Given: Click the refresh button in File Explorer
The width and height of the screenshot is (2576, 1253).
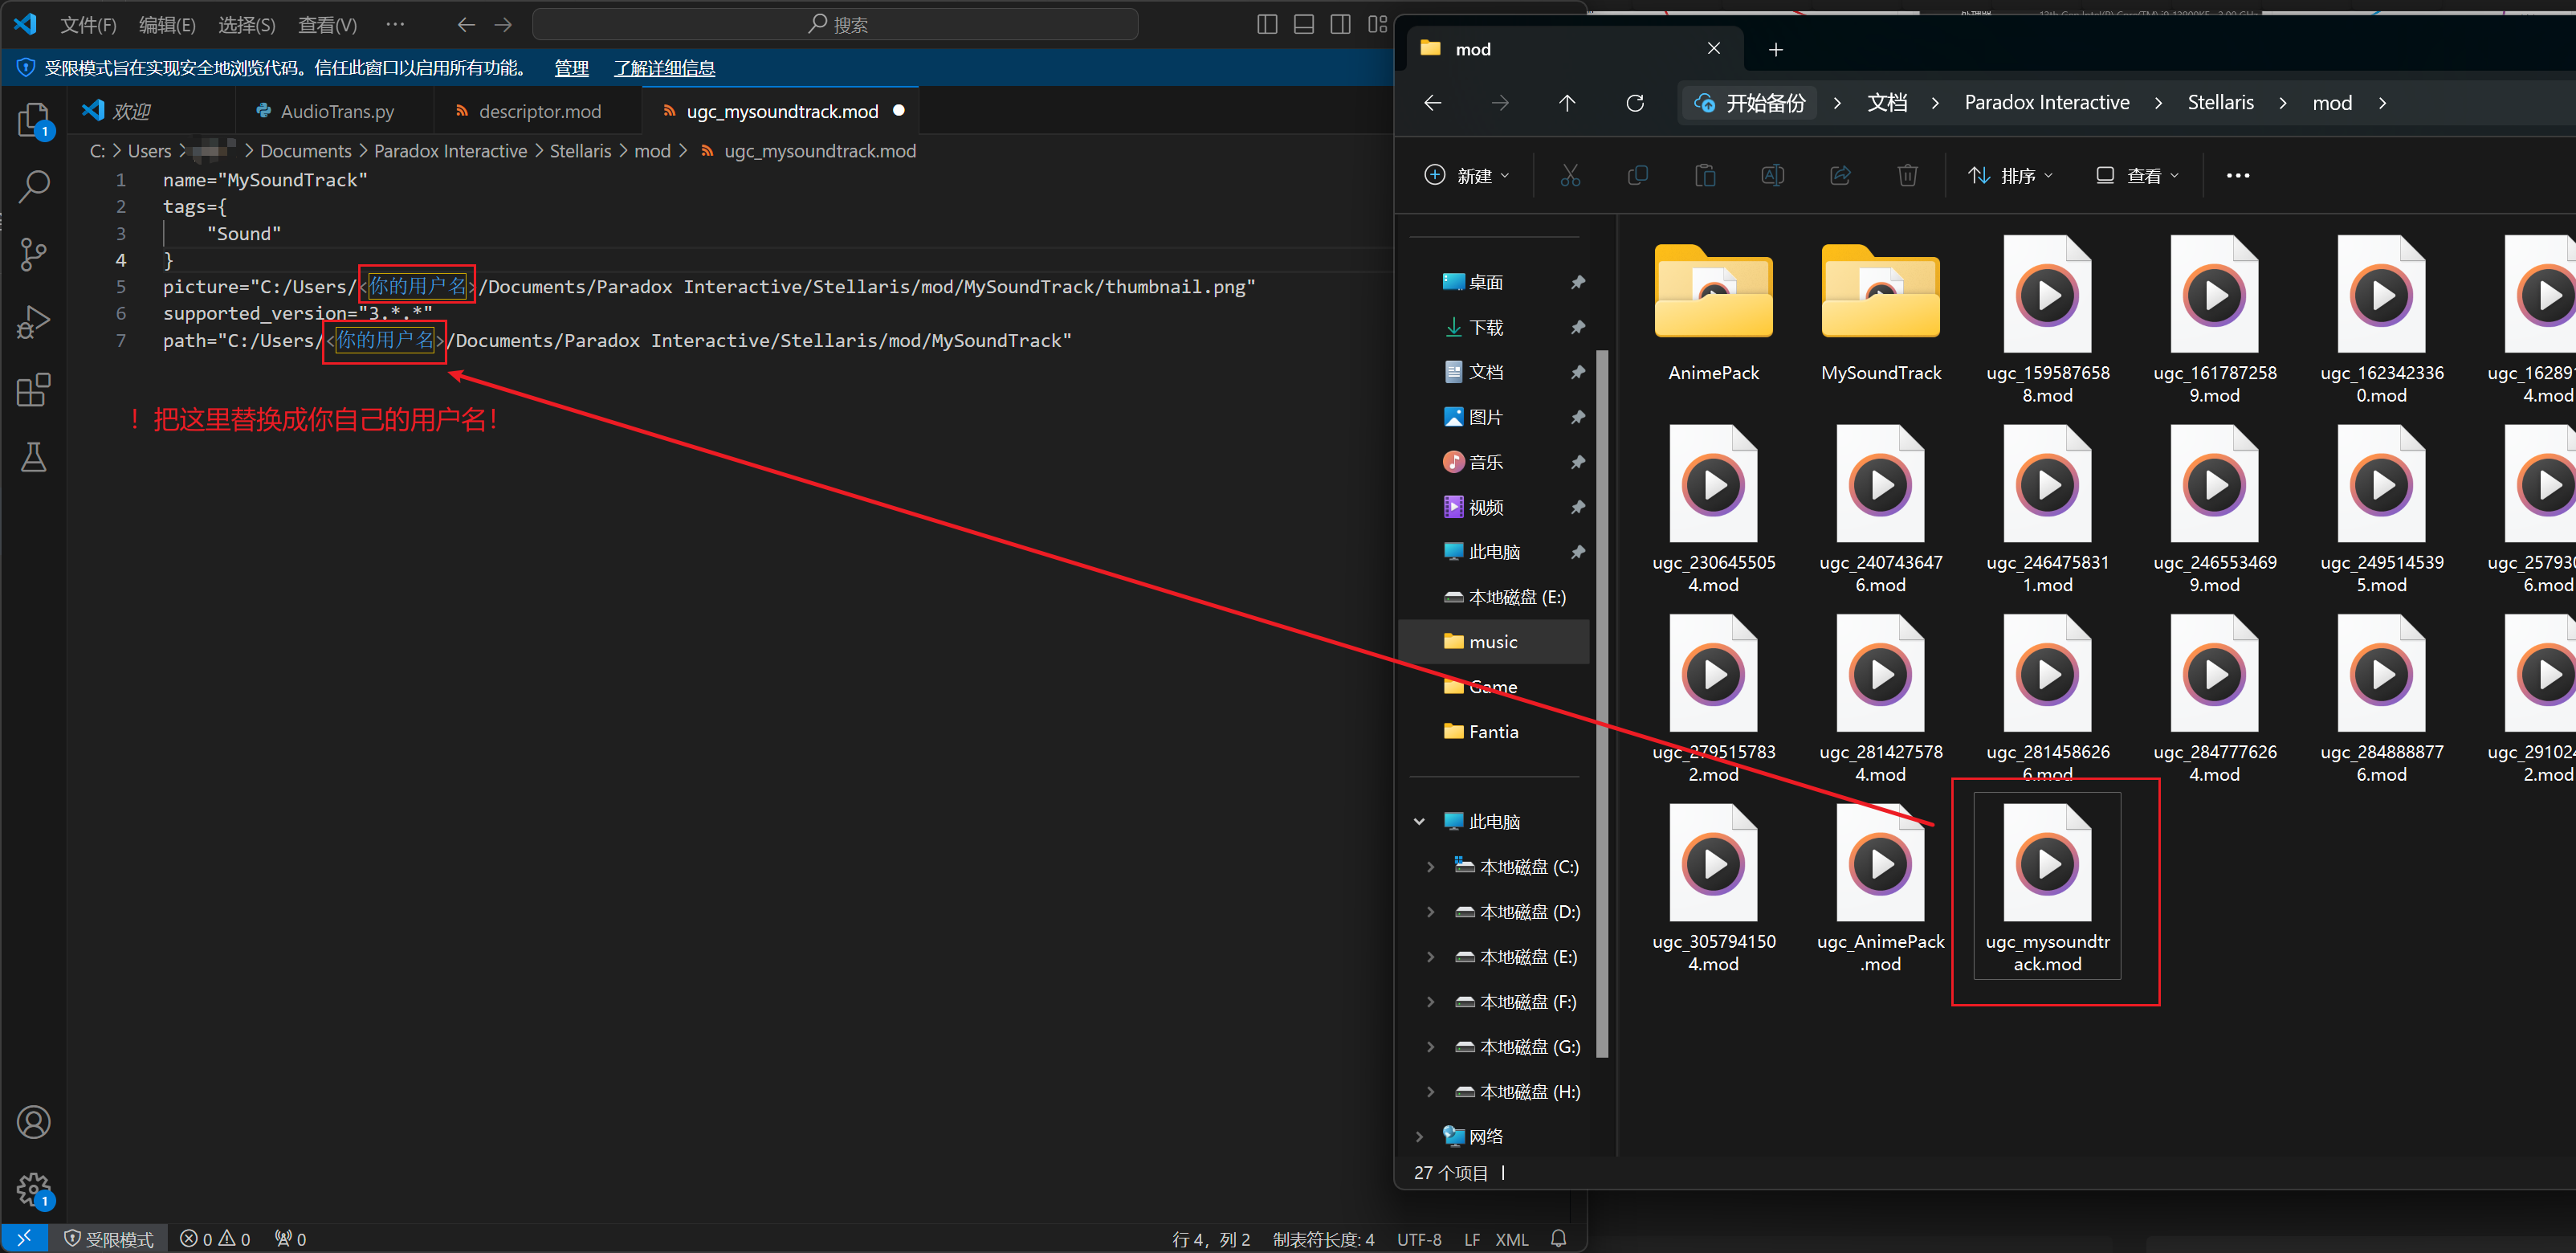Looking at the screenshot, I should tap(1635, 103).
